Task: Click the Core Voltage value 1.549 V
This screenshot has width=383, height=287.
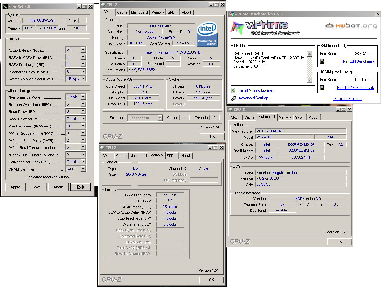Action: [x=183, y=43]
